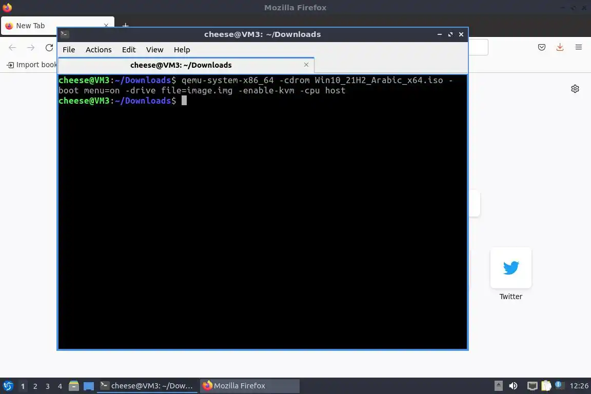Click Firefox back arrow button
The image size is (591, 394).
coord(12,48)
